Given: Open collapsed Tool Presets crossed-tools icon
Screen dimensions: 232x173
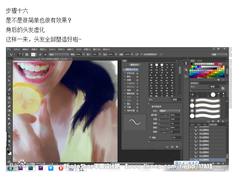Looking at the screenshot, I should [186, 76].
